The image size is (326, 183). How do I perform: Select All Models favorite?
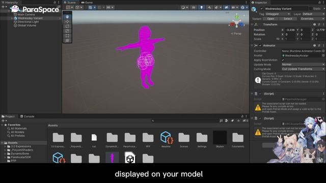[x=16, y=132]
